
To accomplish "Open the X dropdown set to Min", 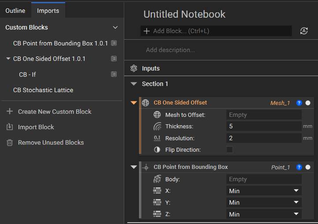I will 264,191.
